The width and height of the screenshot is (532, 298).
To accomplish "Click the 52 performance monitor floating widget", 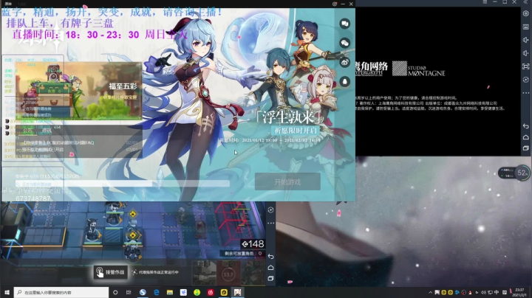I will [515, 173].
